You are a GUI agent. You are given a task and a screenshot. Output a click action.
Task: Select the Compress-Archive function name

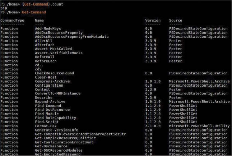pyautogui.click(x=52, y=81)
